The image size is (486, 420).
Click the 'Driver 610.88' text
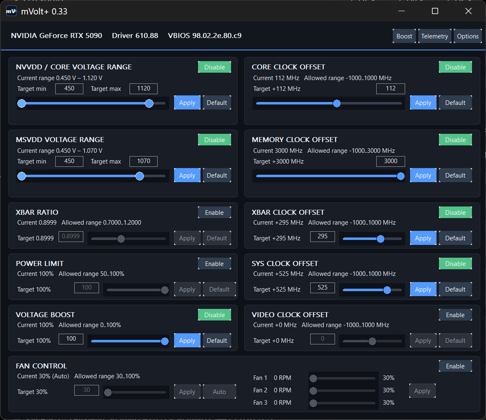coord(135,36)
